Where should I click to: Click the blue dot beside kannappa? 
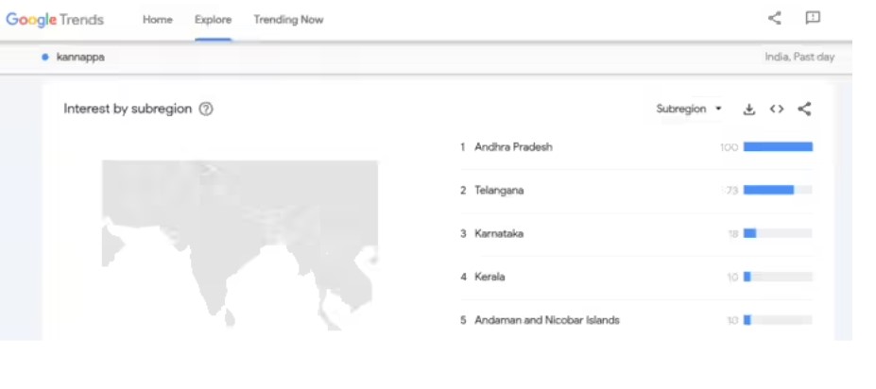[x=45, y=58]
